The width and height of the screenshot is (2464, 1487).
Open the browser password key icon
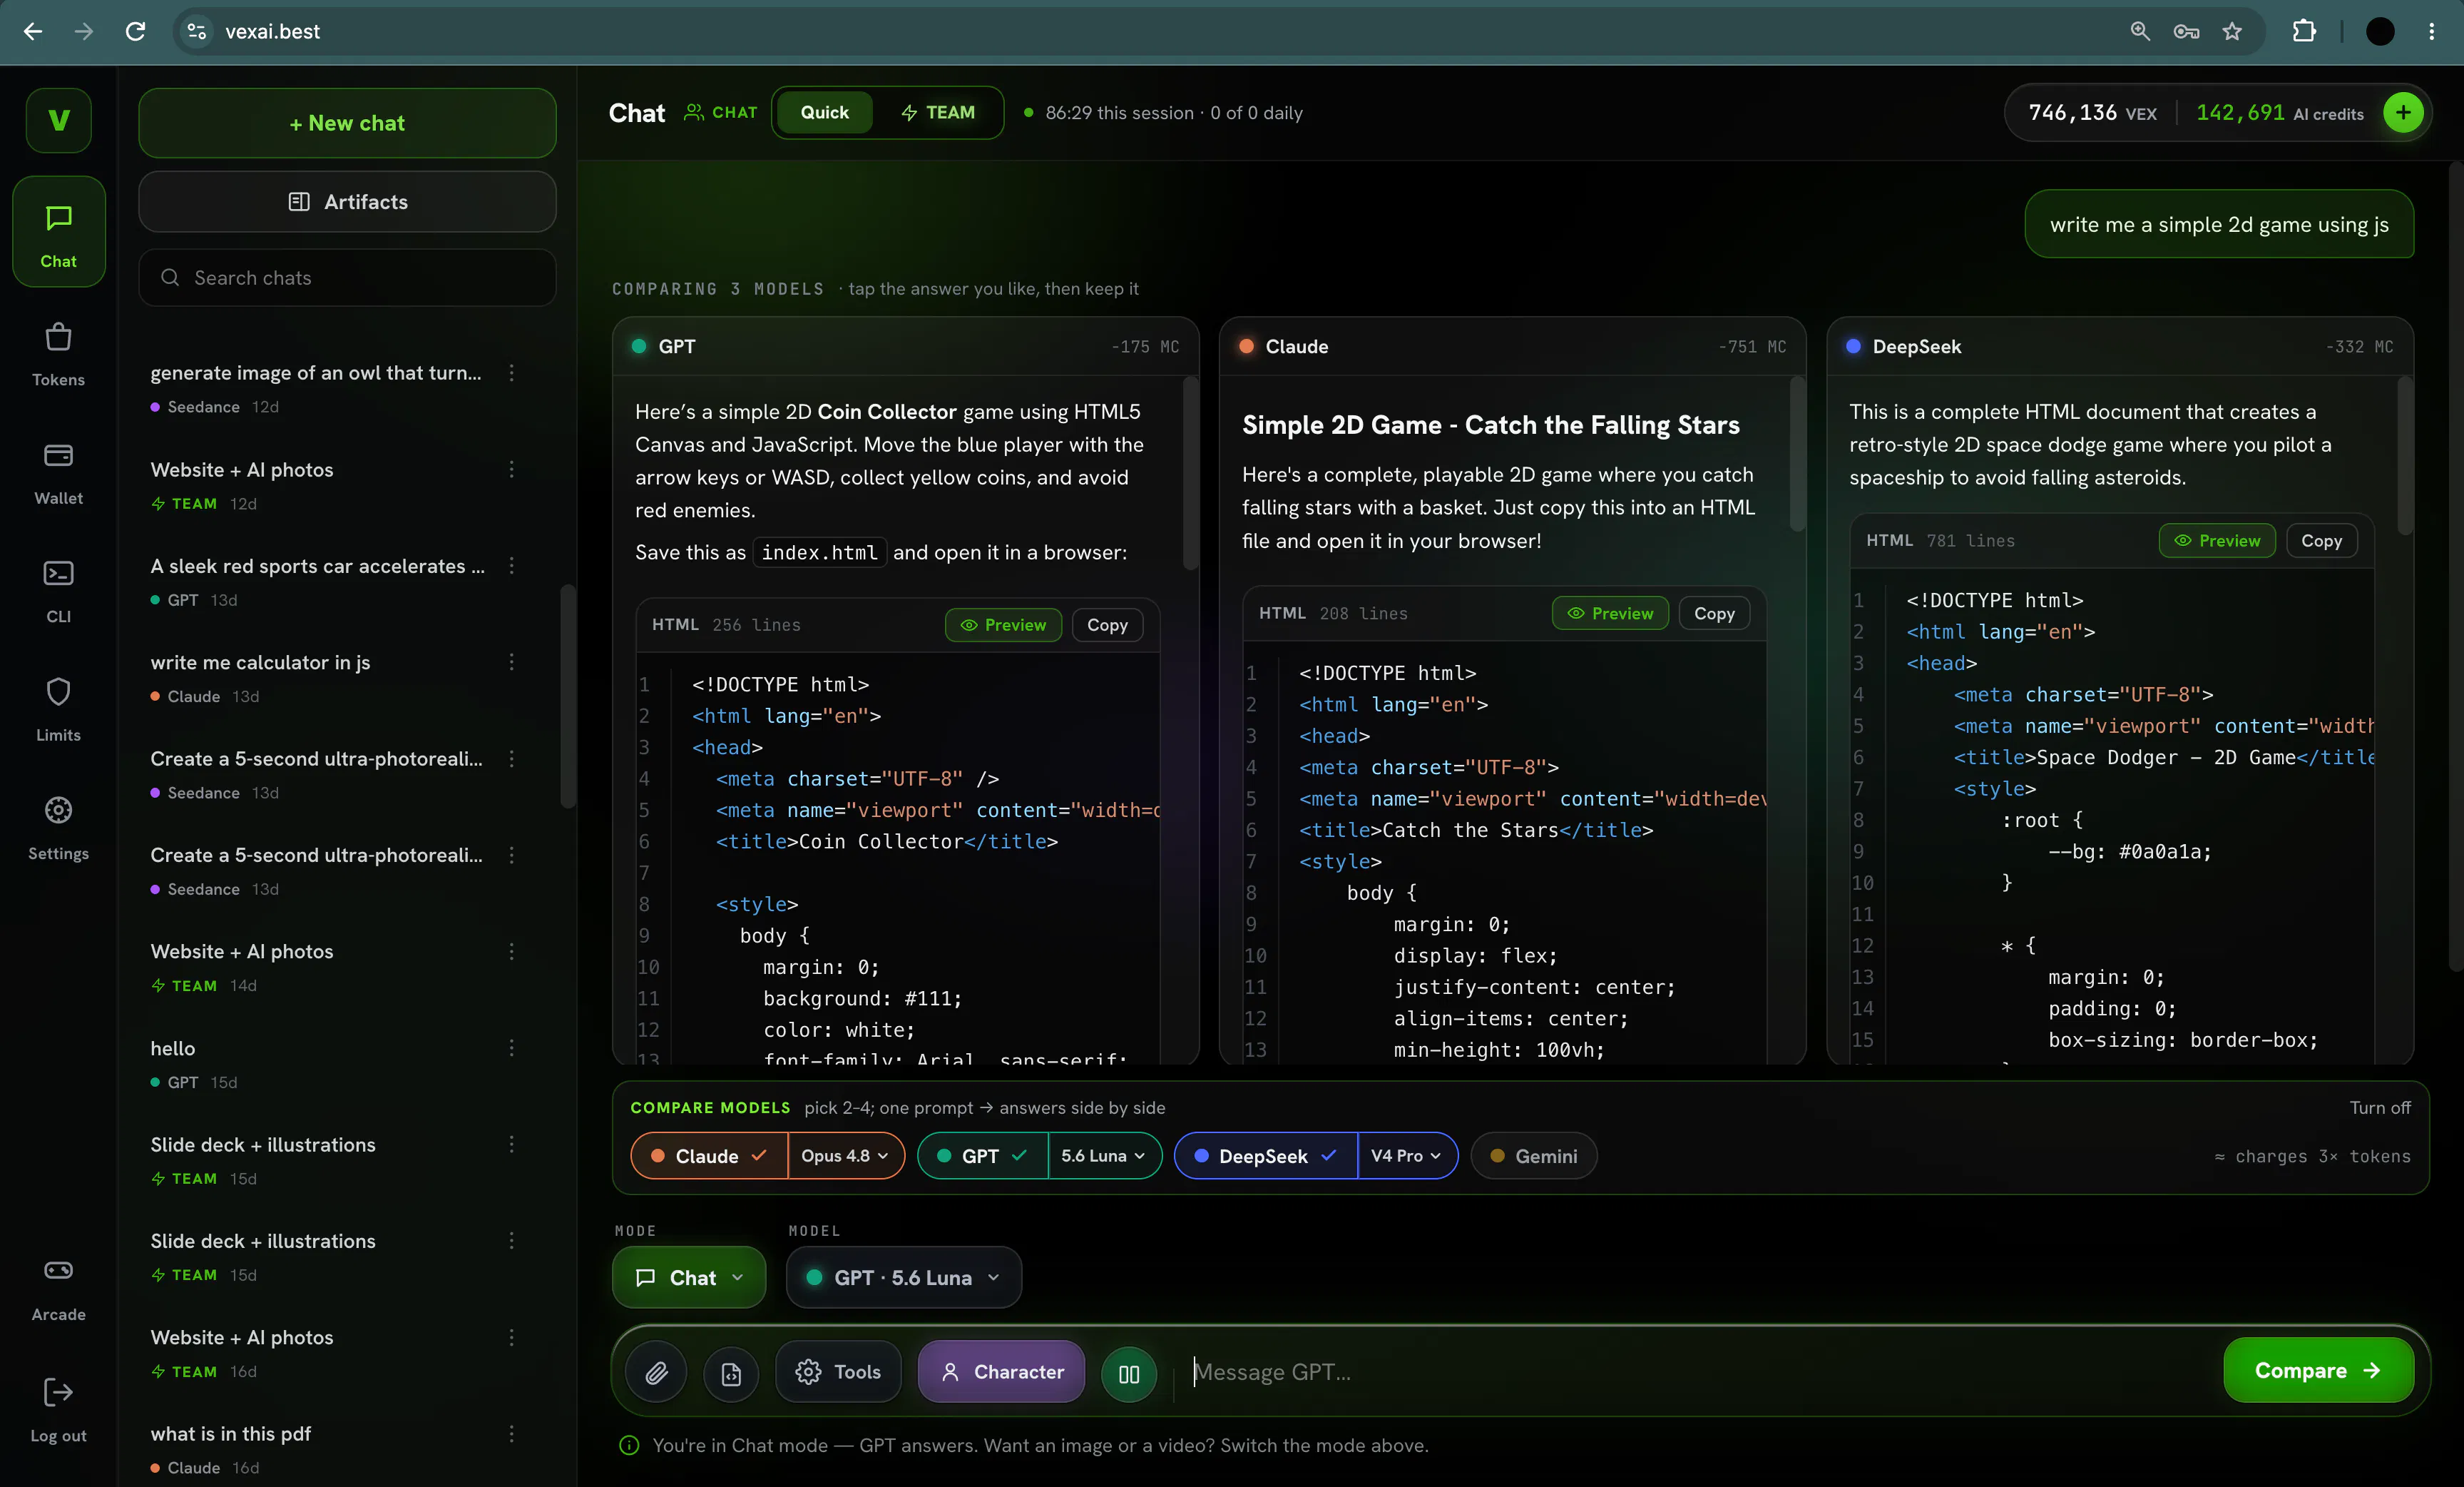pyautogui.click(x=2186, y=31)
